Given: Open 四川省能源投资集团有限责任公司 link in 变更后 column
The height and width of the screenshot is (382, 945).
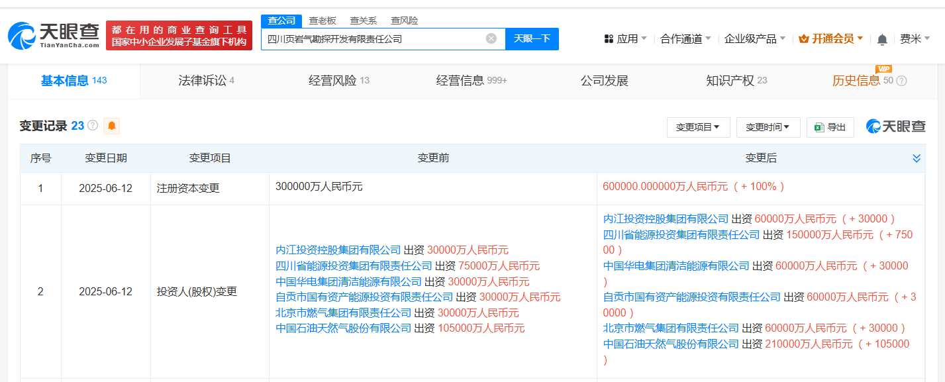Looking at the screenshot, I should [x=681, y=234].
